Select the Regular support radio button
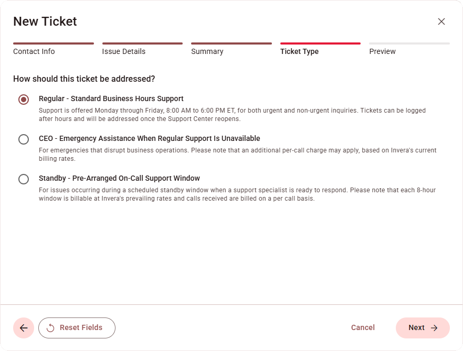Viewport: 463px width, 351px height. [x=24, y=100]
